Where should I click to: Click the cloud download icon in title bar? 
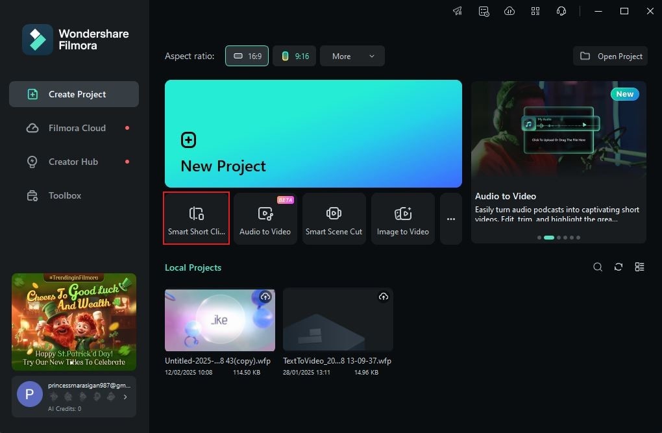[x=509, y=11]
